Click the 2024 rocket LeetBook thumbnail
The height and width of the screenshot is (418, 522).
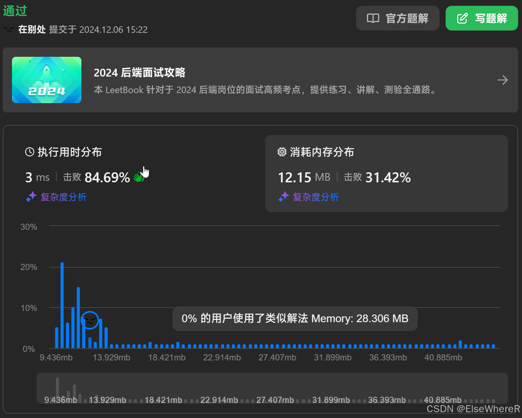pyautogui.click(x=47, y=80)
